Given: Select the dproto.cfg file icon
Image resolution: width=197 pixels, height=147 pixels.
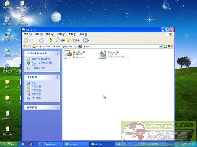Looking at the screenshot, I should click(68, 54).
